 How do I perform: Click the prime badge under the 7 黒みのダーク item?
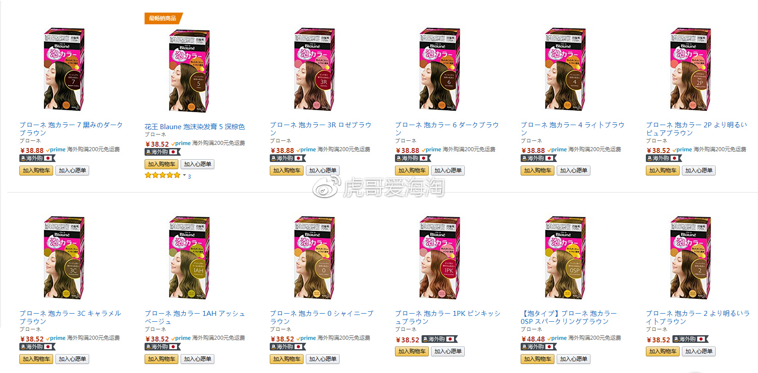coord(56,149)
